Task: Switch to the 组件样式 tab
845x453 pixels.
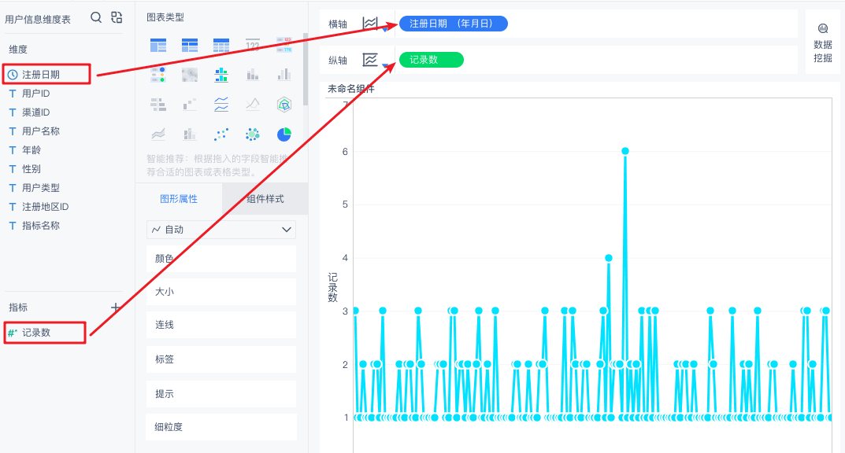Action: point(265,198)
